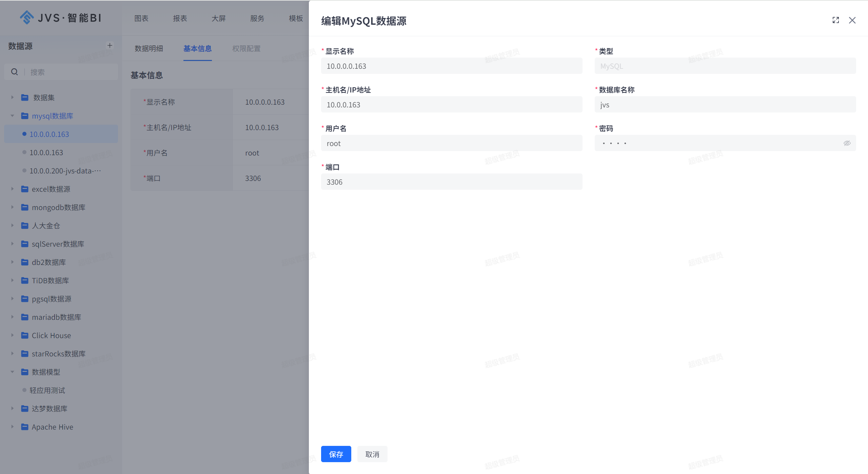The image size is (868, 474).
Task: Toggle password visibility eye icon
Action: 847,143
